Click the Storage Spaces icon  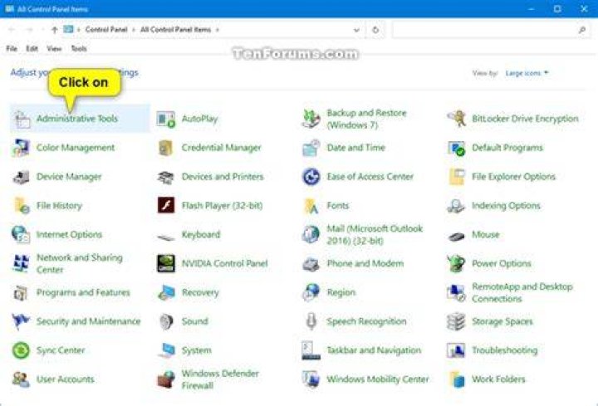456,321
